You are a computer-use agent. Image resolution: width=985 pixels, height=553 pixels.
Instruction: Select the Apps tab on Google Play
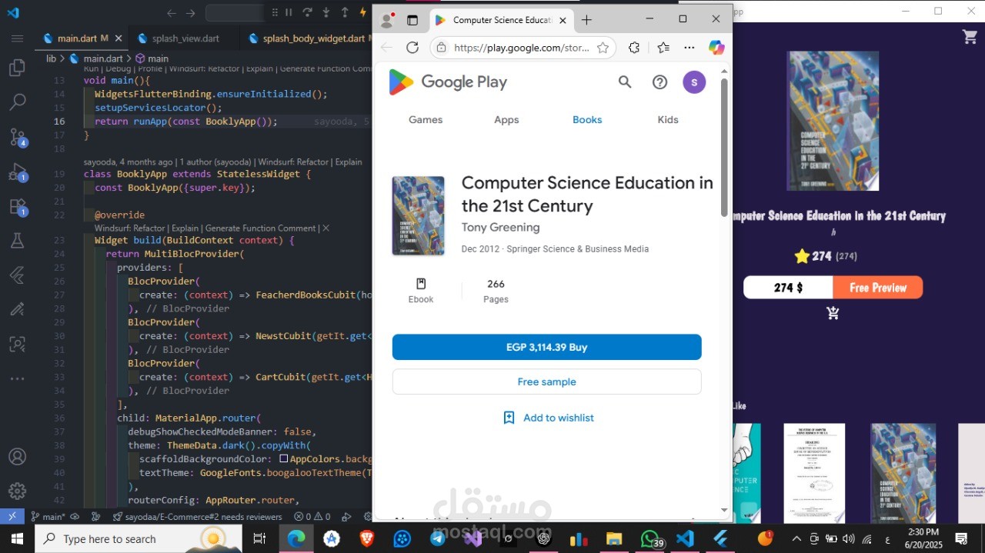click(x=506, y=119)
